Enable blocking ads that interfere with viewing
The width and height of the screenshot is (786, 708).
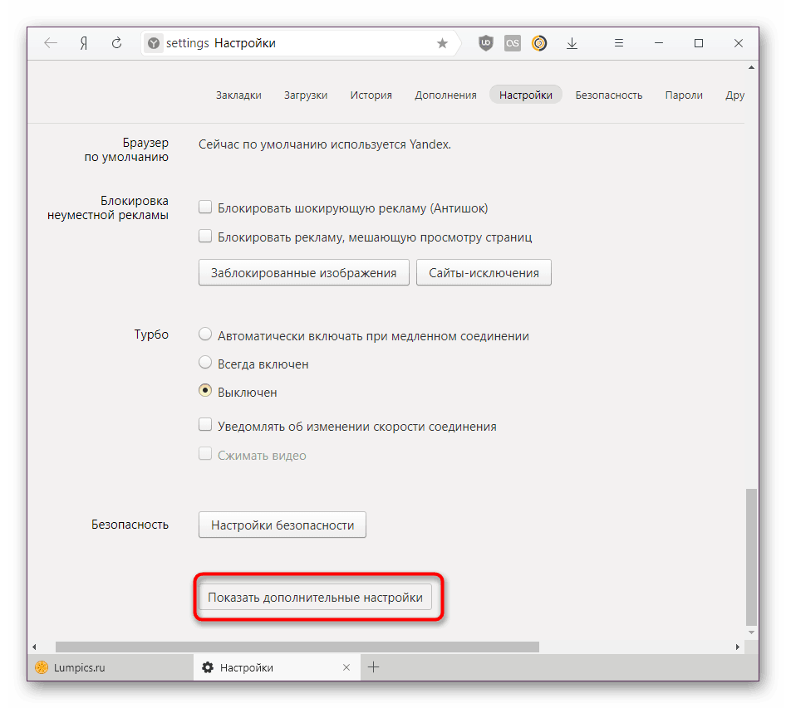point(205,236)
